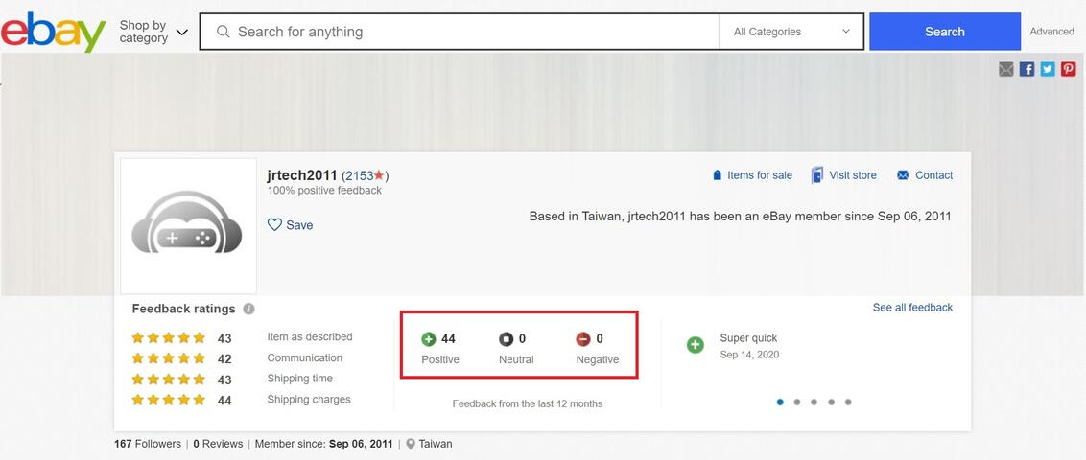Select the second feedback carousel dot
Viewport: 1086px width, 460px height.
[797, 402]
